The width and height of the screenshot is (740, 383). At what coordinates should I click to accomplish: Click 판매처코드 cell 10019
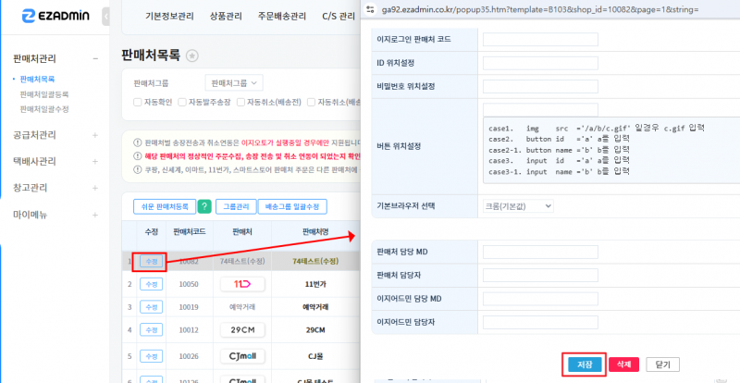[x=189, y=307]
